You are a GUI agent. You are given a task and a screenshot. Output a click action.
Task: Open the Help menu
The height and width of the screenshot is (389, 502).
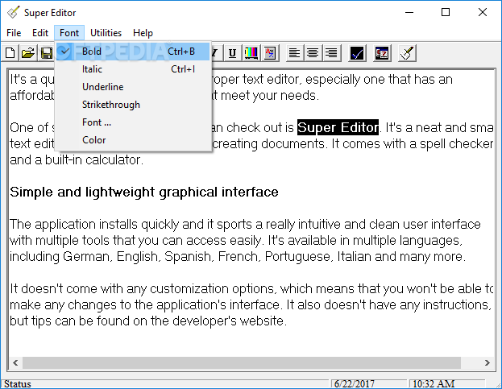pos(143,33)
